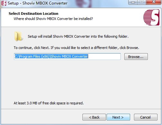
Task: Proceed by clicking Next
Action: click(x=118, y=117)
